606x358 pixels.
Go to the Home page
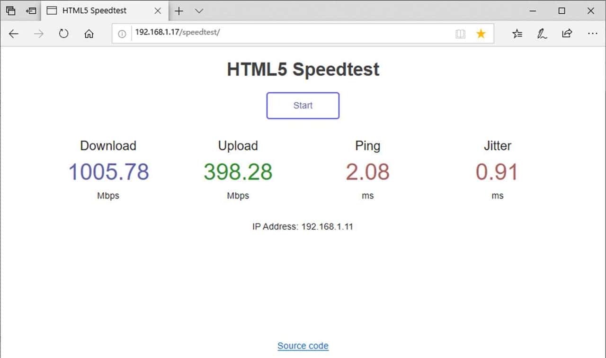(x=89, y=34)
